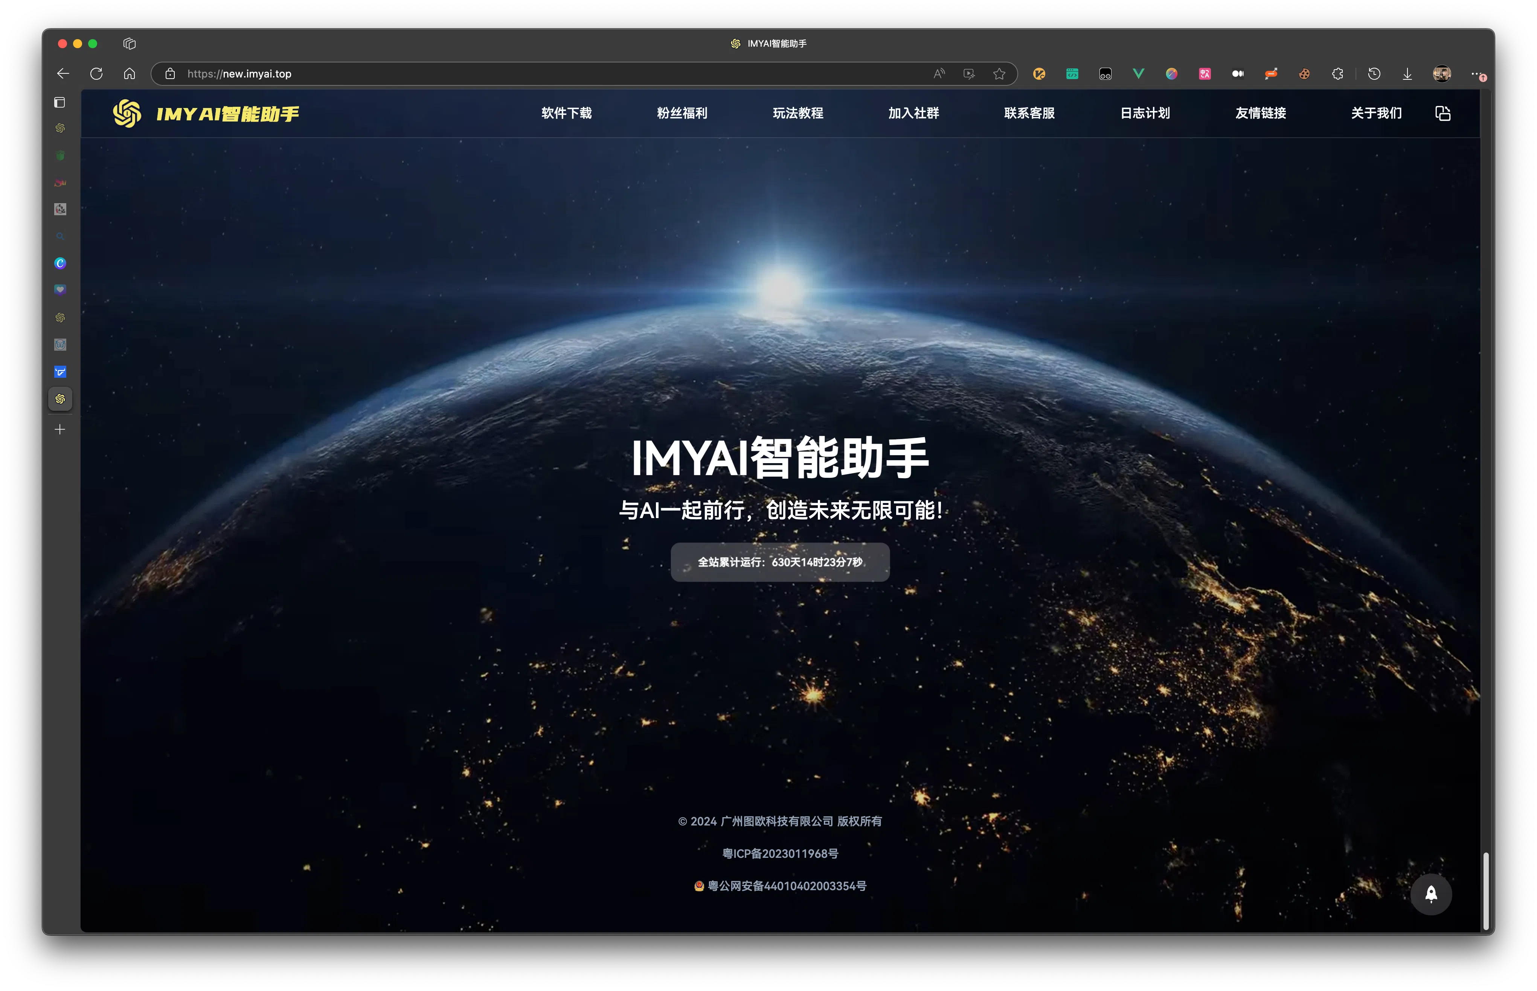Start Read Aloud from address bar

(x=939, y=74)
